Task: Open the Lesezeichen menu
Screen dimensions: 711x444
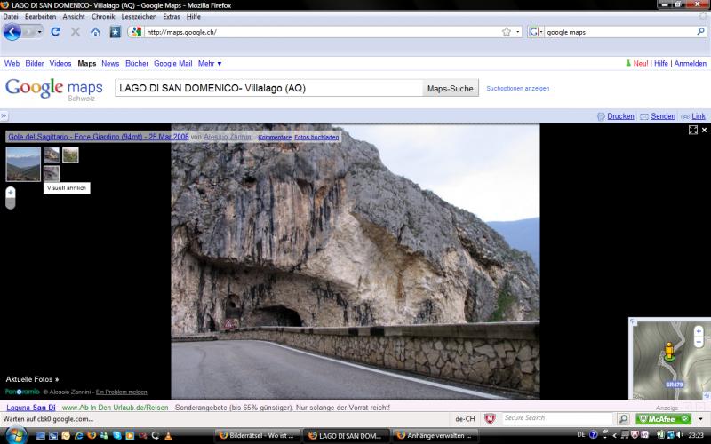Action: click(139, 17)
